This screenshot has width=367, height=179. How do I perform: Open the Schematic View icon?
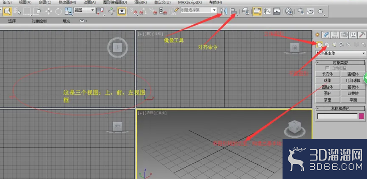(x=277, y=11)
